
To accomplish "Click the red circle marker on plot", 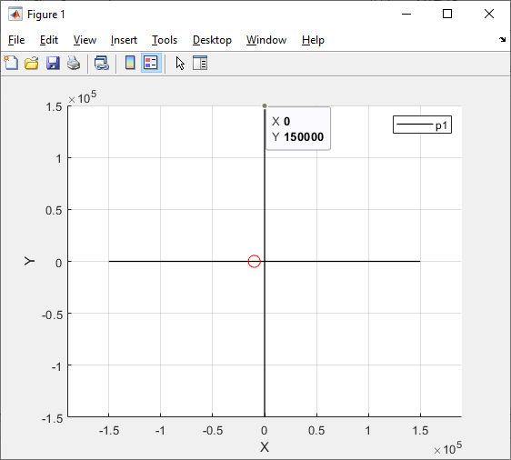I will pyautogui.click(x=255, y=261).
